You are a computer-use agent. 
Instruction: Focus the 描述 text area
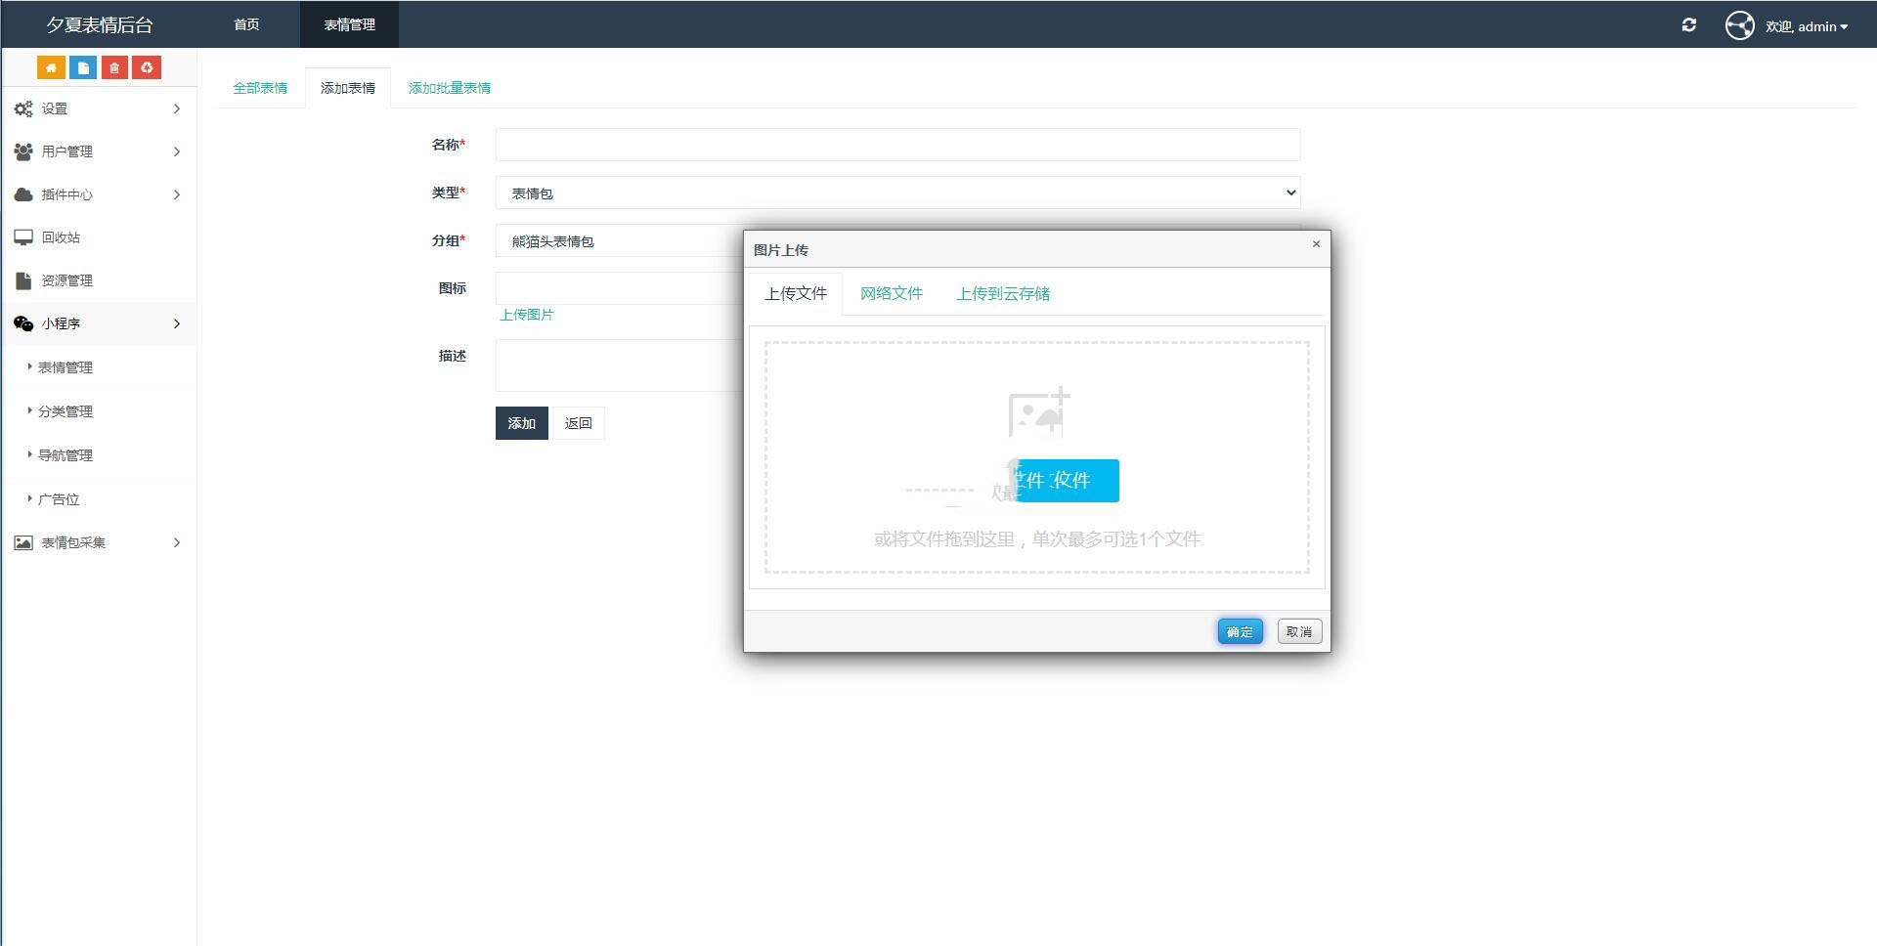(x=620, y=365)
